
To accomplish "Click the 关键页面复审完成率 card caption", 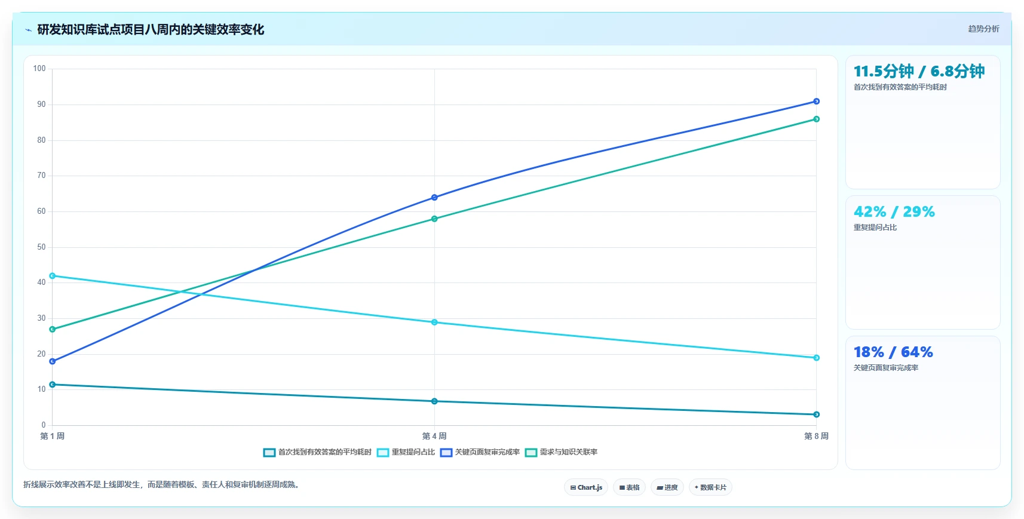I will point(885,368).
